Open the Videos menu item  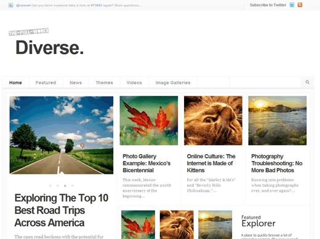point(134,83)
